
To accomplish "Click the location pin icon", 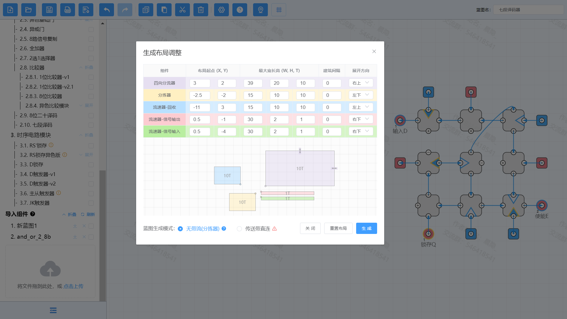I will (260, 10).
